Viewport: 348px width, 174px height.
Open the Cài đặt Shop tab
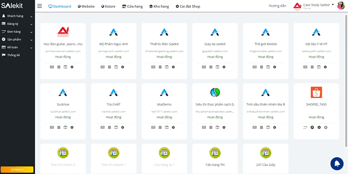point(188,7)
